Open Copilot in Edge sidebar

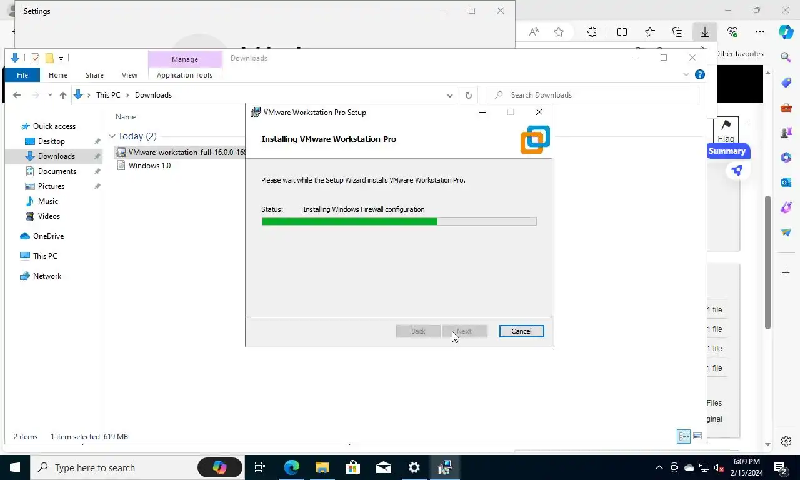[x=786, y=32]
